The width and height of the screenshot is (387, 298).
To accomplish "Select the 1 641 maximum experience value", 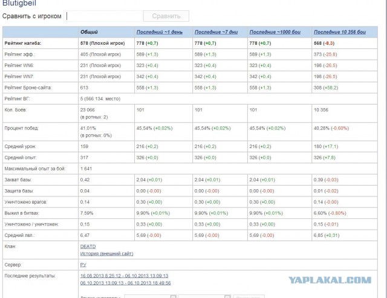I will tap(86, 169).
